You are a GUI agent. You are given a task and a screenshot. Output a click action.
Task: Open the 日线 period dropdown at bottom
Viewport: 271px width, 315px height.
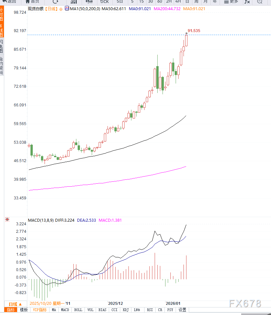(15, 304)
